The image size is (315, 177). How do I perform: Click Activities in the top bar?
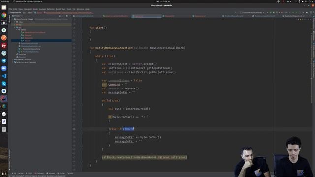tap(5, 1)
